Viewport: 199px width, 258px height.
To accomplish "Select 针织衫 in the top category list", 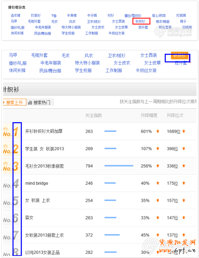I will coord(140,21).
